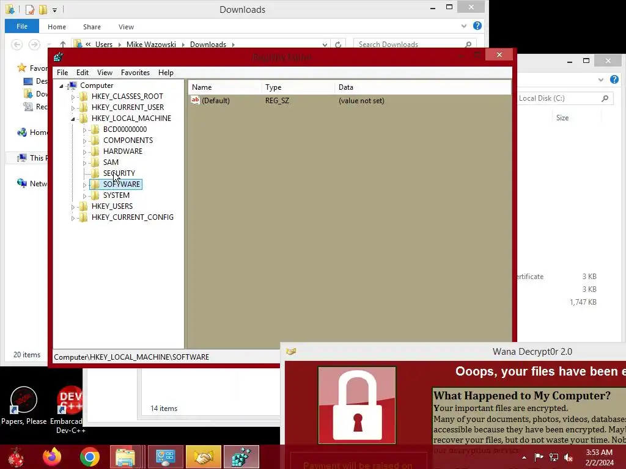The height and width of the screenshot is (469, 626).
Task: Select HKEY_CURRENT_USER folder icon
Action: [x=83, y=107]
